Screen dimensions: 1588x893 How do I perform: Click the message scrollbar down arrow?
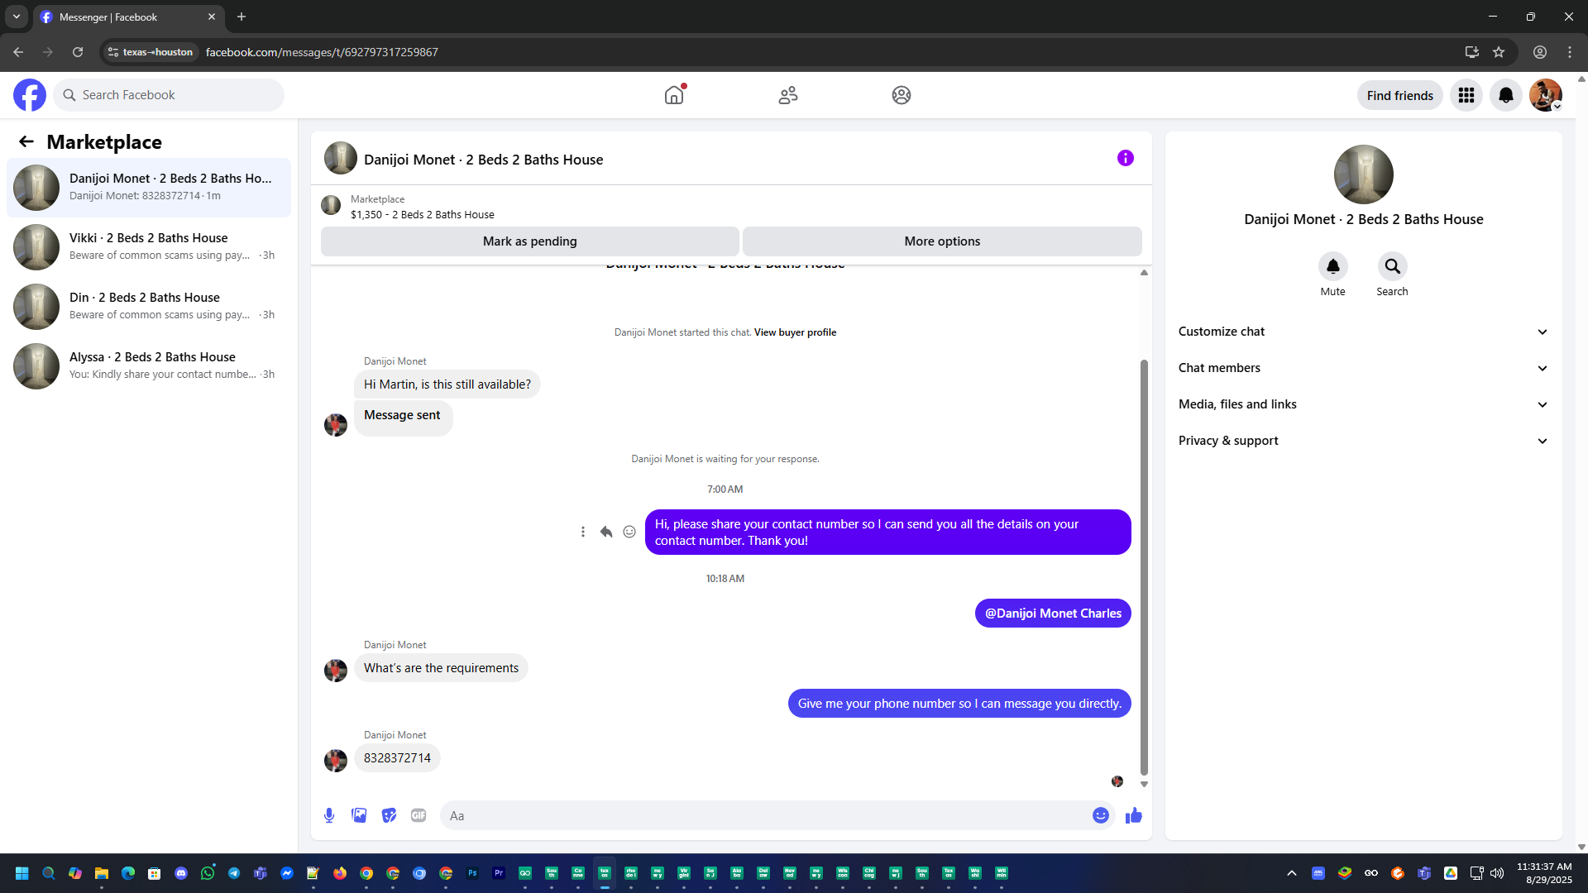(x=1144, y=784)
